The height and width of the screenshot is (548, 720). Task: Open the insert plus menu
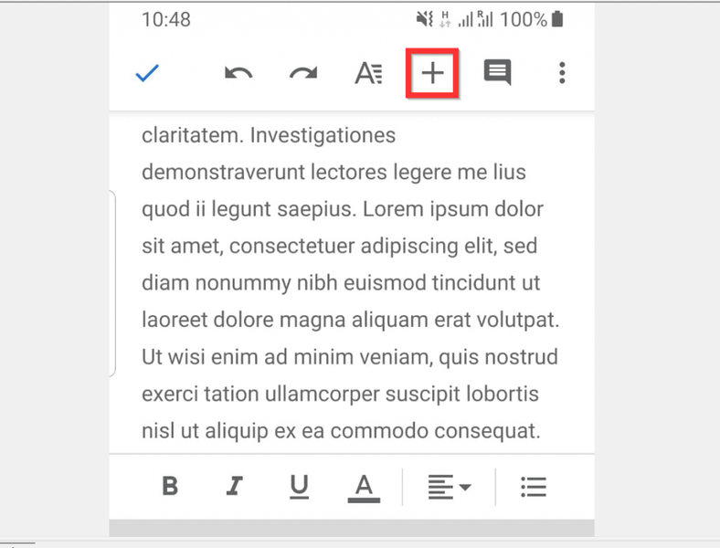(432, 73)
